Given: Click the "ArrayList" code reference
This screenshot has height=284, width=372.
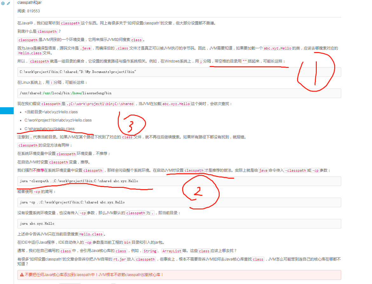Looking at the screenshot, I should [172, 251].
